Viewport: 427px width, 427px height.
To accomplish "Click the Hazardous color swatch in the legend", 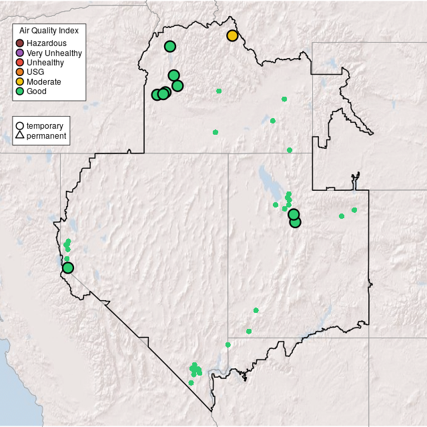I will (20, 43).
